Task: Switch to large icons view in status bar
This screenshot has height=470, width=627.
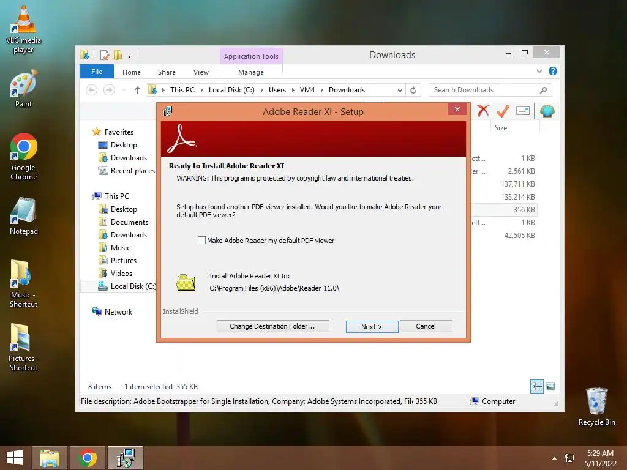Action: tap(550, 386)
